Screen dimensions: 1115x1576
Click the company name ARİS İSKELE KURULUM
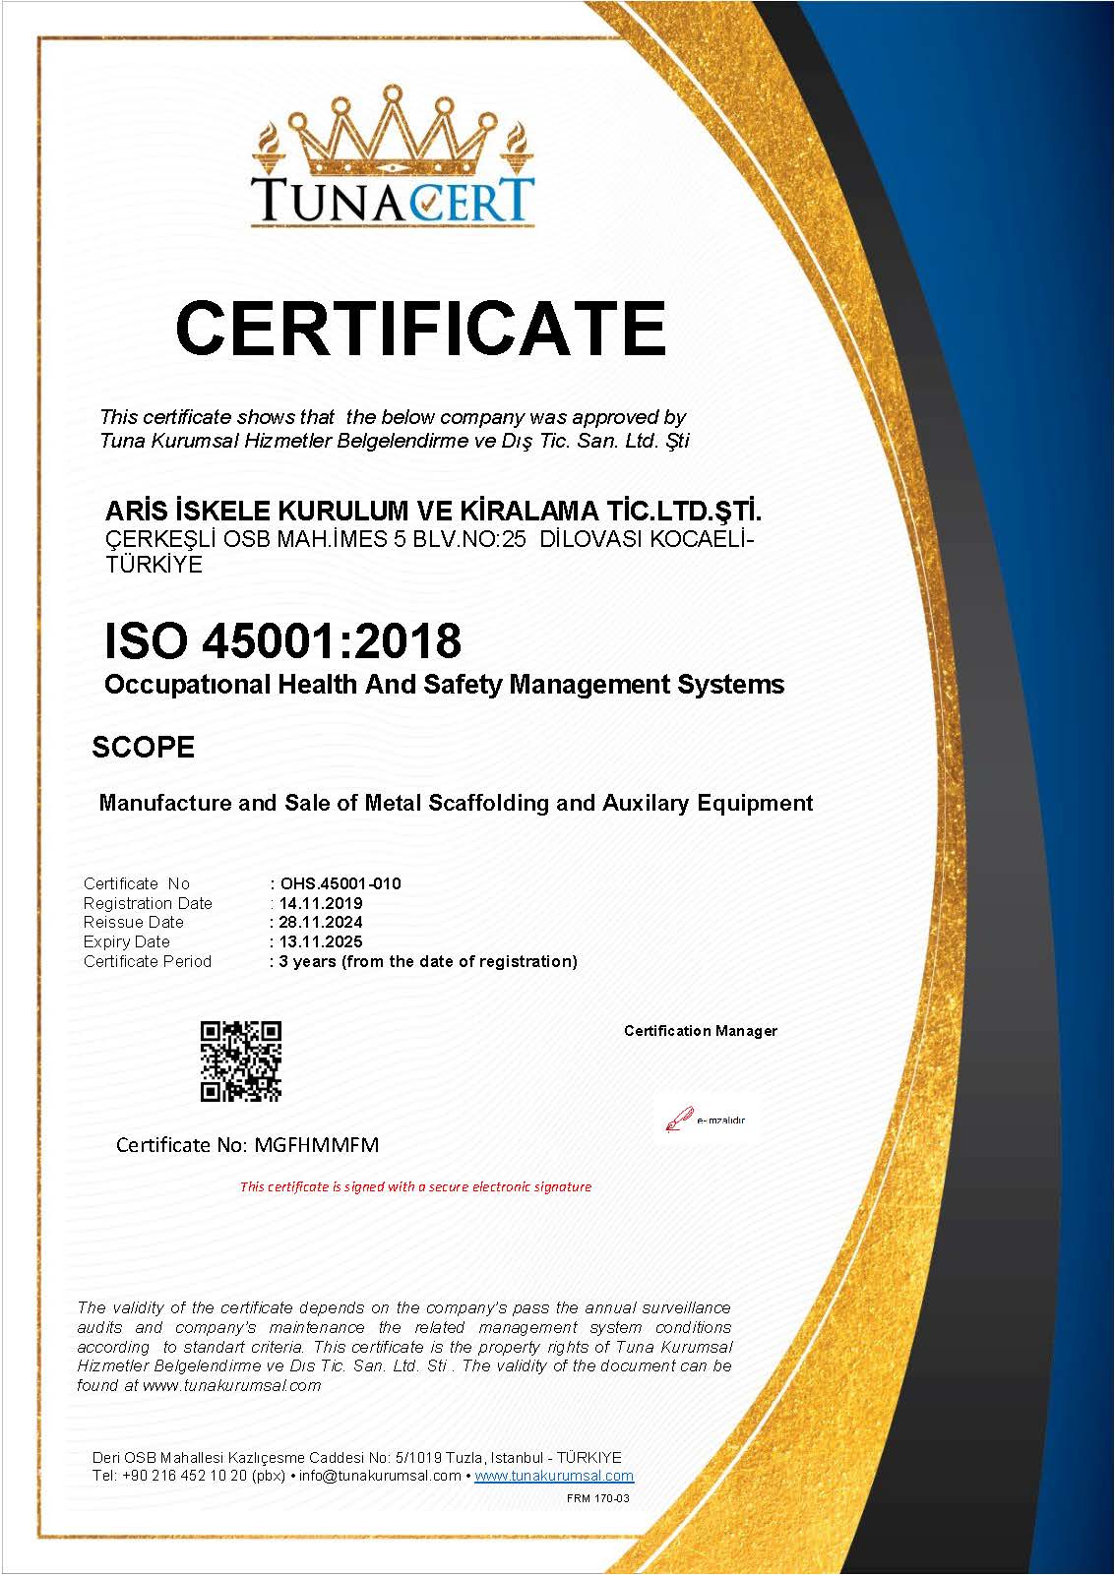(x=433, y=511)
